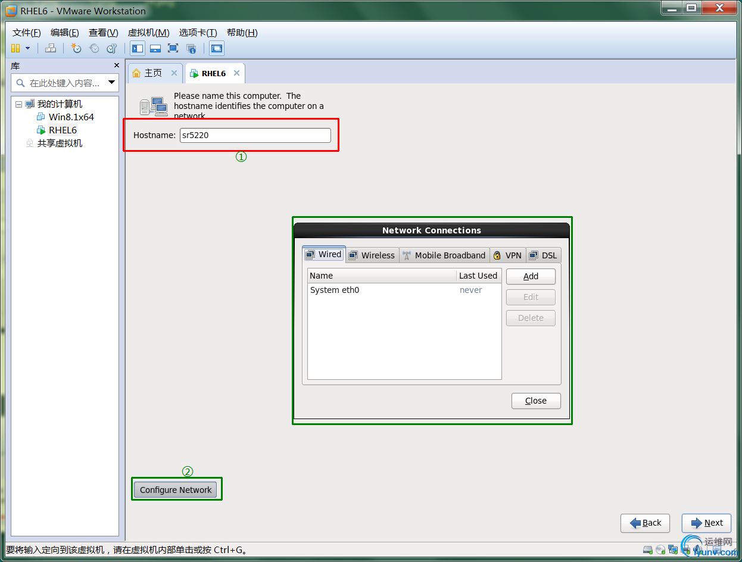This screenshot has height=562, width=742.
Task: Select 共享虚拟机 in the library
Action: pos(60,143)
